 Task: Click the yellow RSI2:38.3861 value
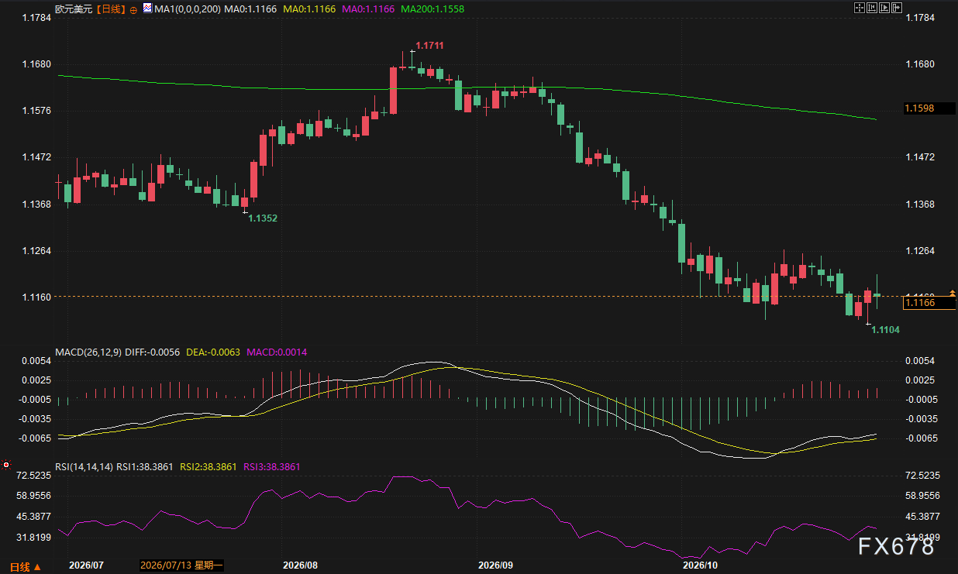click(x=208, y=467)
